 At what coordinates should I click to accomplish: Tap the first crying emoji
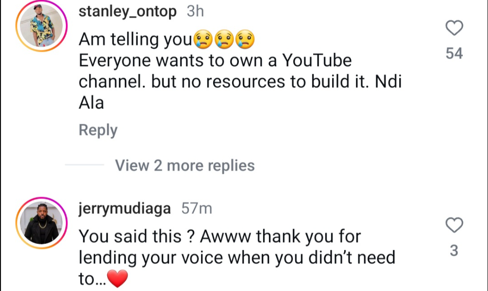(x=202, y=40)
